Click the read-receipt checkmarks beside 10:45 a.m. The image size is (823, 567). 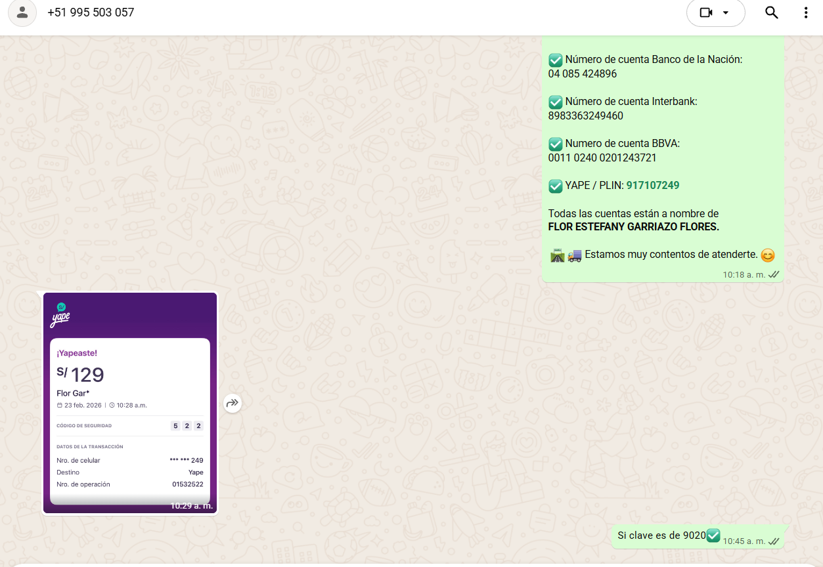(x=774, y=541)
